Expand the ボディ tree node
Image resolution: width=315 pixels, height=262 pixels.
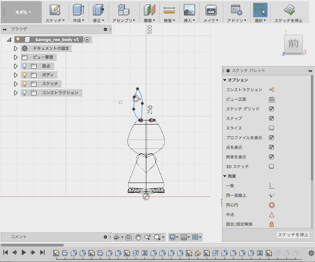(x=16, y=75)
